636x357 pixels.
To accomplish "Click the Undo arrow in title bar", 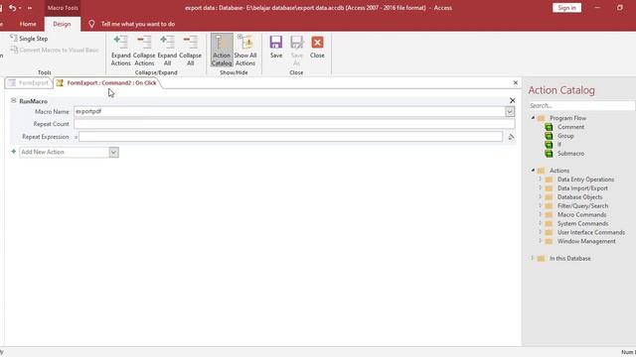I will (x=12, y=8).
